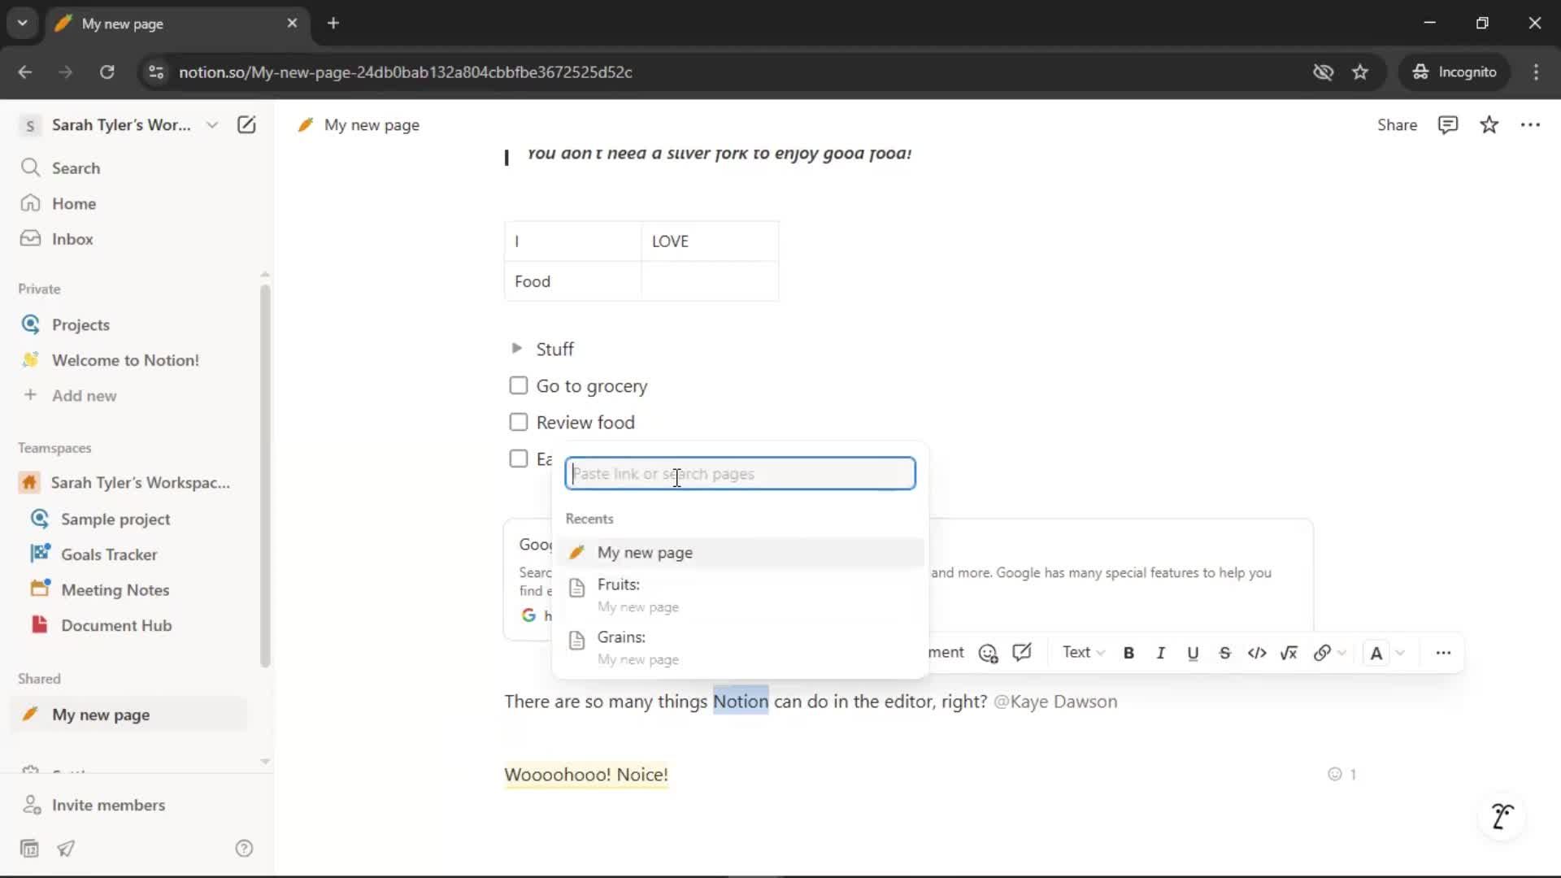Toggle bold formatting
This screenshot has width=1561, height=878.
(x=1128, y=653)
